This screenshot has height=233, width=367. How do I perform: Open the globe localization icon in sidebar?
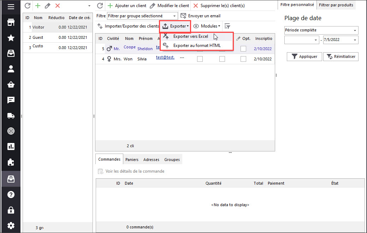[x=11, y=131]
